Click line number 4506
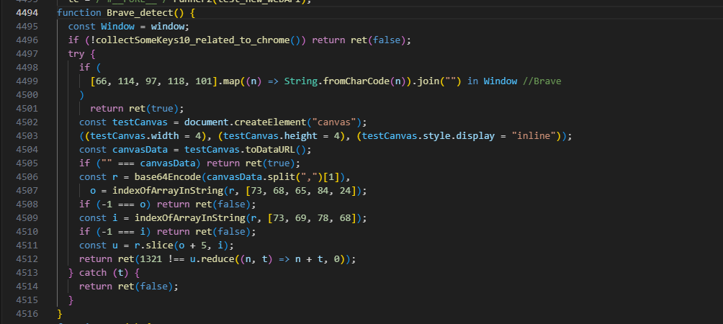This screenshot has width=723, height=324. tap(27, 177)
